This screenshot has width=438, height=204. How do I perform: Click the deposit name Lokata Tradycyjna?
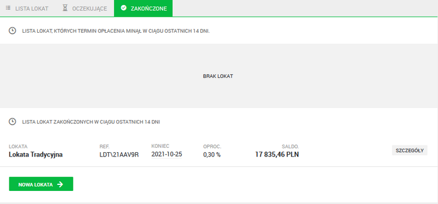pyautogui.click(x=36, y=155)
